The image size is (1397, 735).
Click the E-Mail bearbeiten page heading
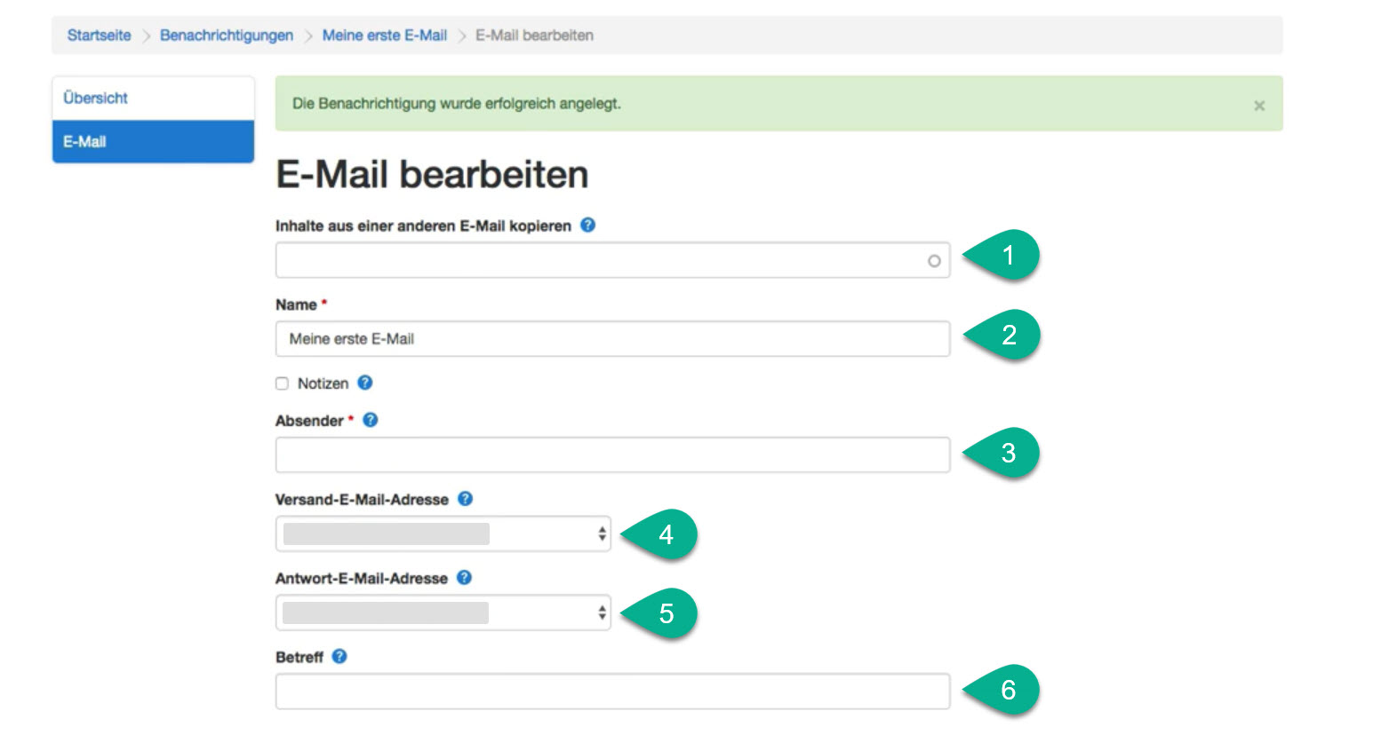coord(432,174)
